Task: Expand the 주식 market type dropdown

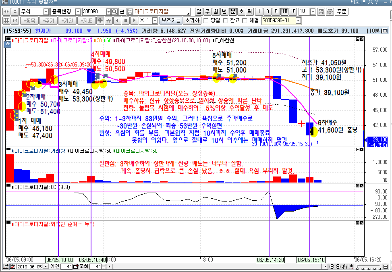Action: tap(46, 12)
